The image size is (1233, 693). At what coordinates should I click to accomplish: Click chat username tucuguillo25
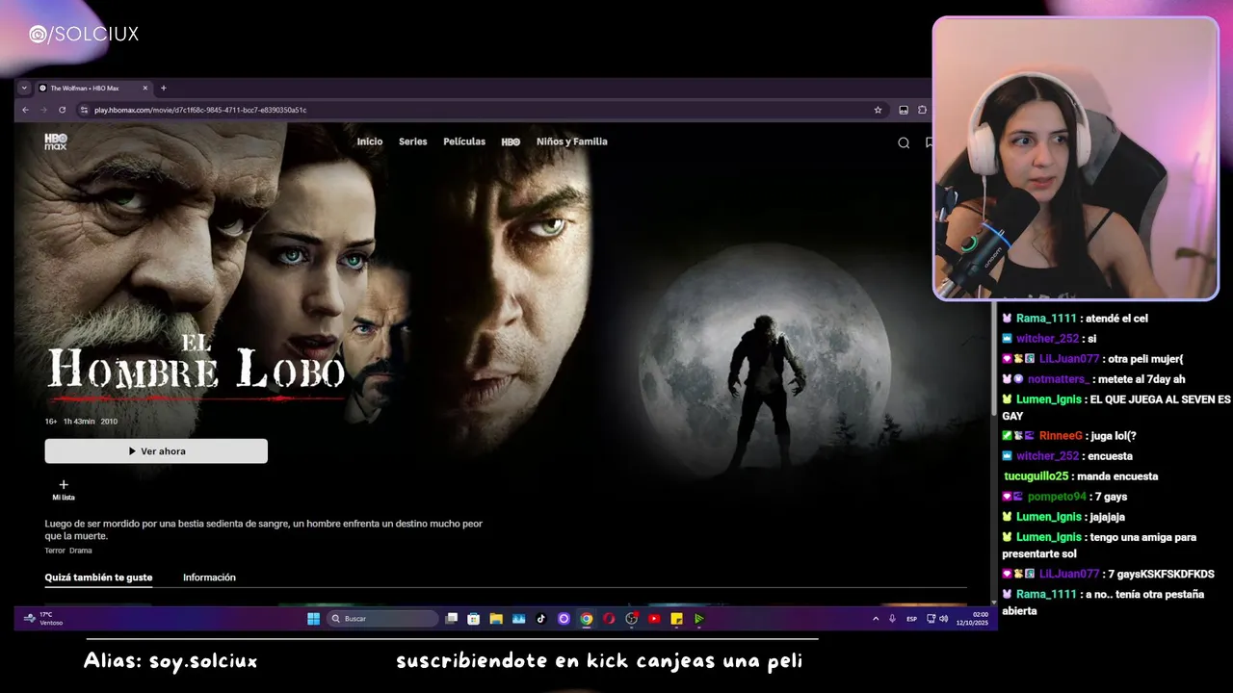pos(1036,476)
